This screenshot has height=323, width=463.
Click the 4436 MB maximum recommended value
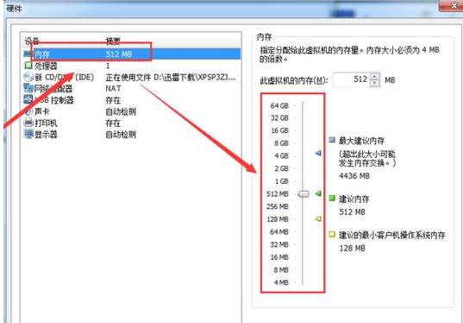pyautogui.click(x=354, y=176)
